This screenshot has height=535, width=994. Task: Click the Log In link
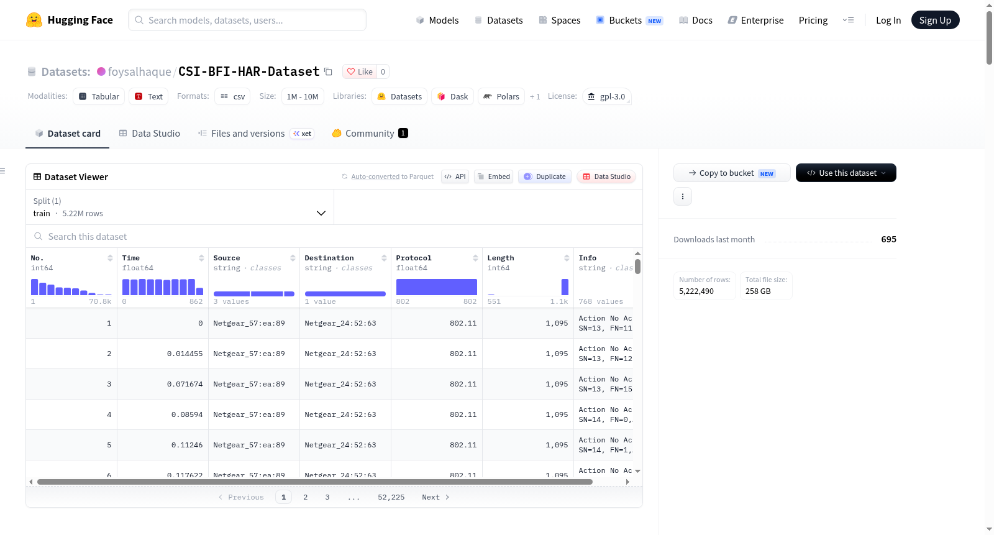pyautogui.click(x=888, y=21)
